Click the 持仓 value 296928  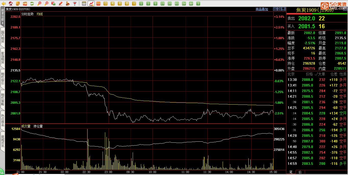pos(309,63)
